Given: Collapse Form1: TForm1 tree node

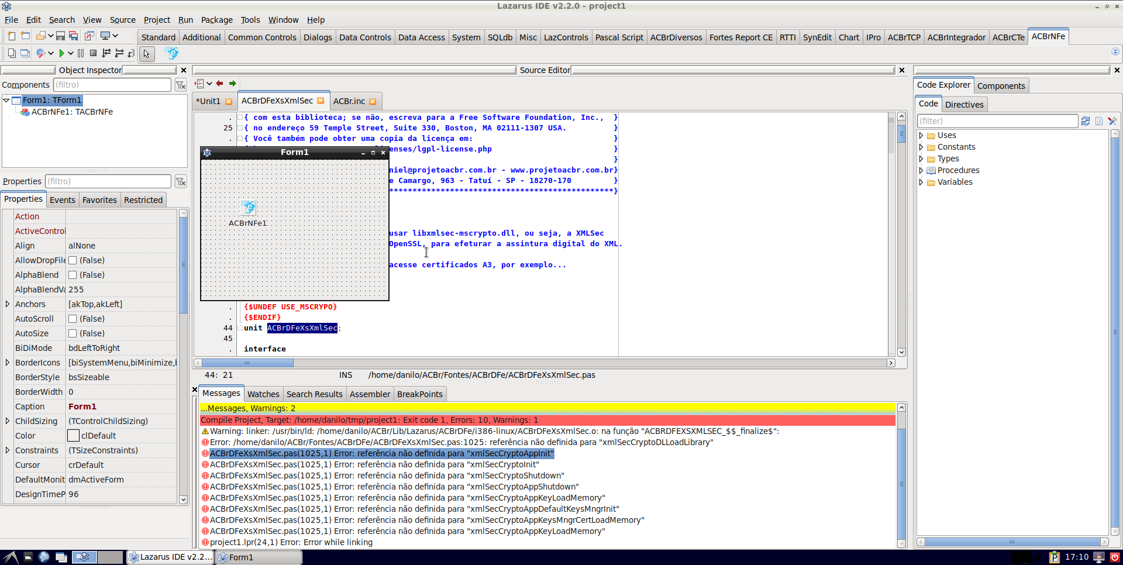Looking at the screenshot, I should (6, 100).
